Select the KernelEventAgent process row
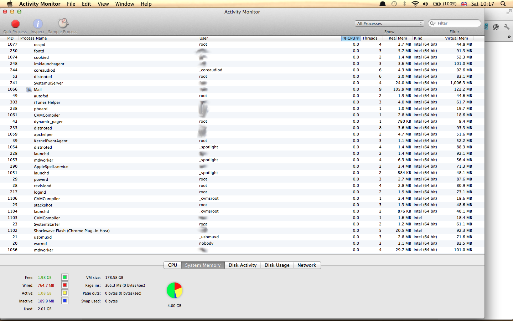The image size is (513, 321). pos(242,141)
